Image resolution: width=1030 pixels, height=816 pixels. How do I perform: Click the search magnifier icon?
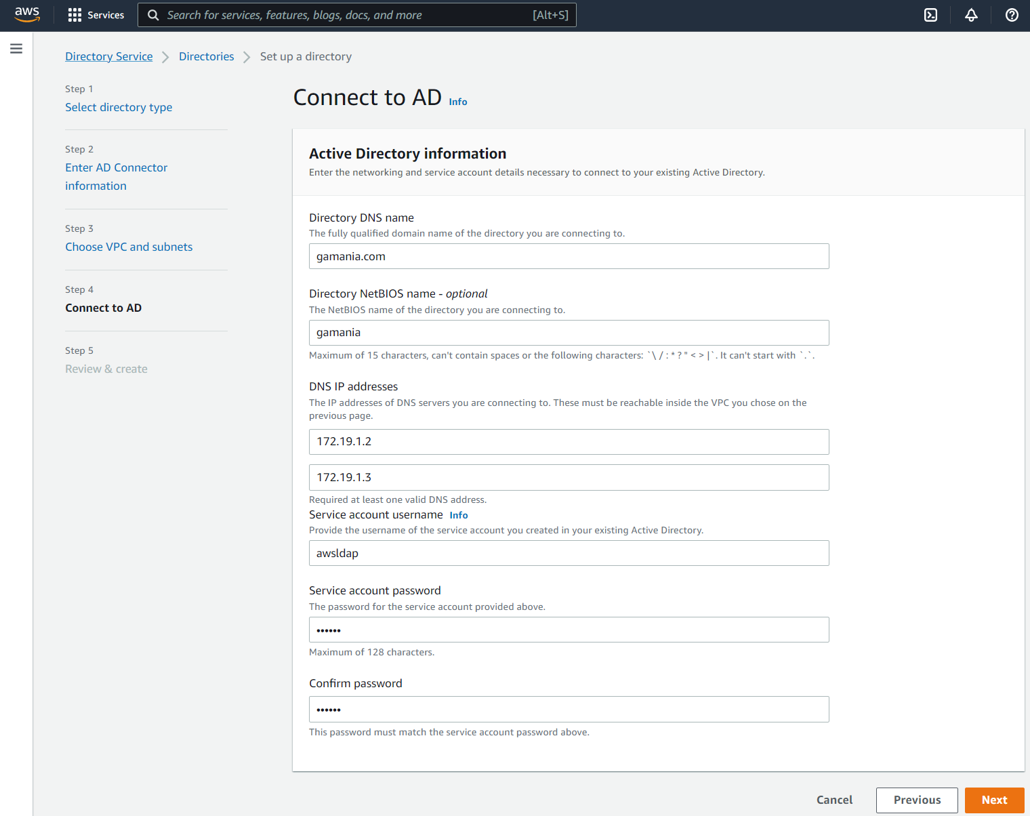click(x=153, y=15)
